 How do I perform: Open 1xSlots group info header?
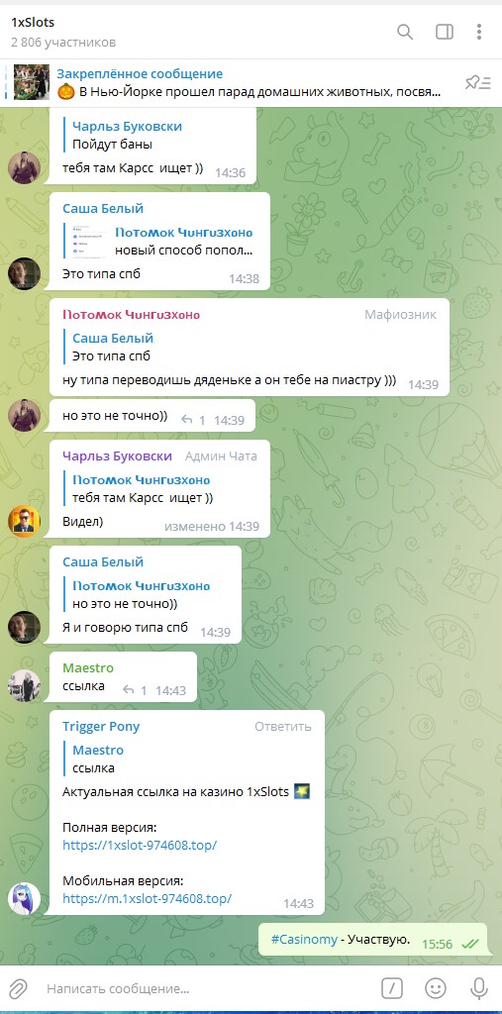click(63, 31)
